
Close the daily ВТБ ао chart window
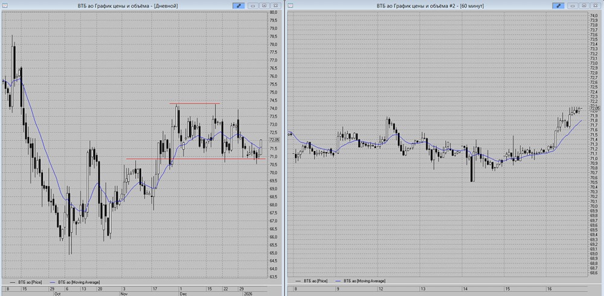(x=275, y=6)
